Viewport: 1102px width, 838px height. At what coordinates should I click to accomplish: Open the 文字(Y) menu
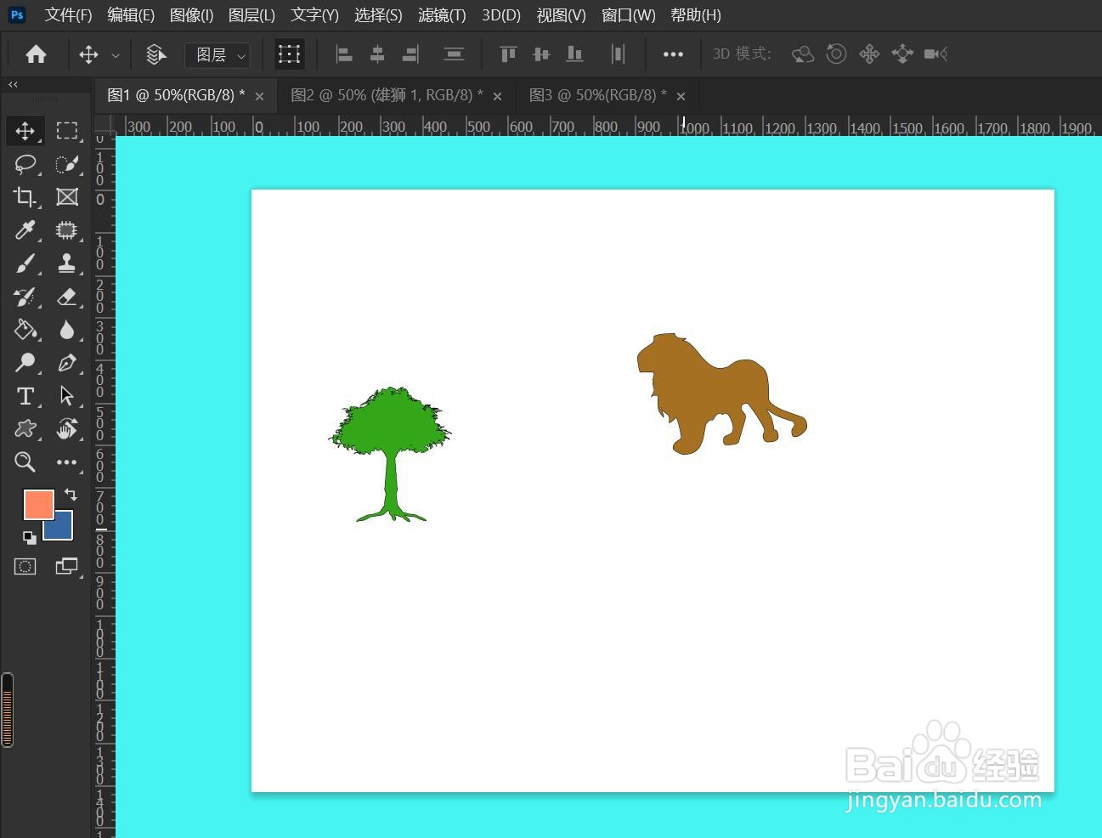(314, 15)
